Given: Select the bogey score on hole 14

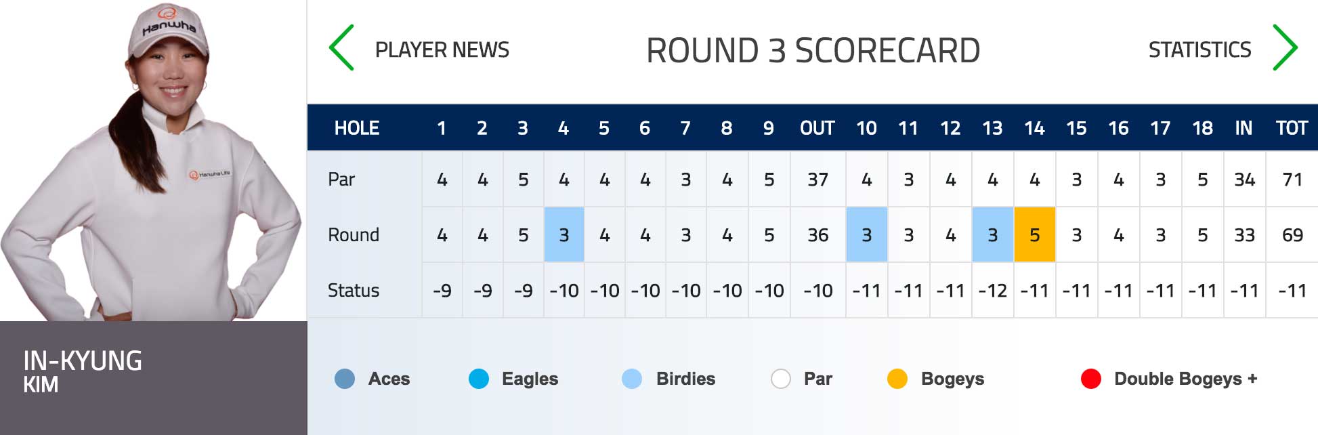Looking at the screenshot, I should (1035, 234).
